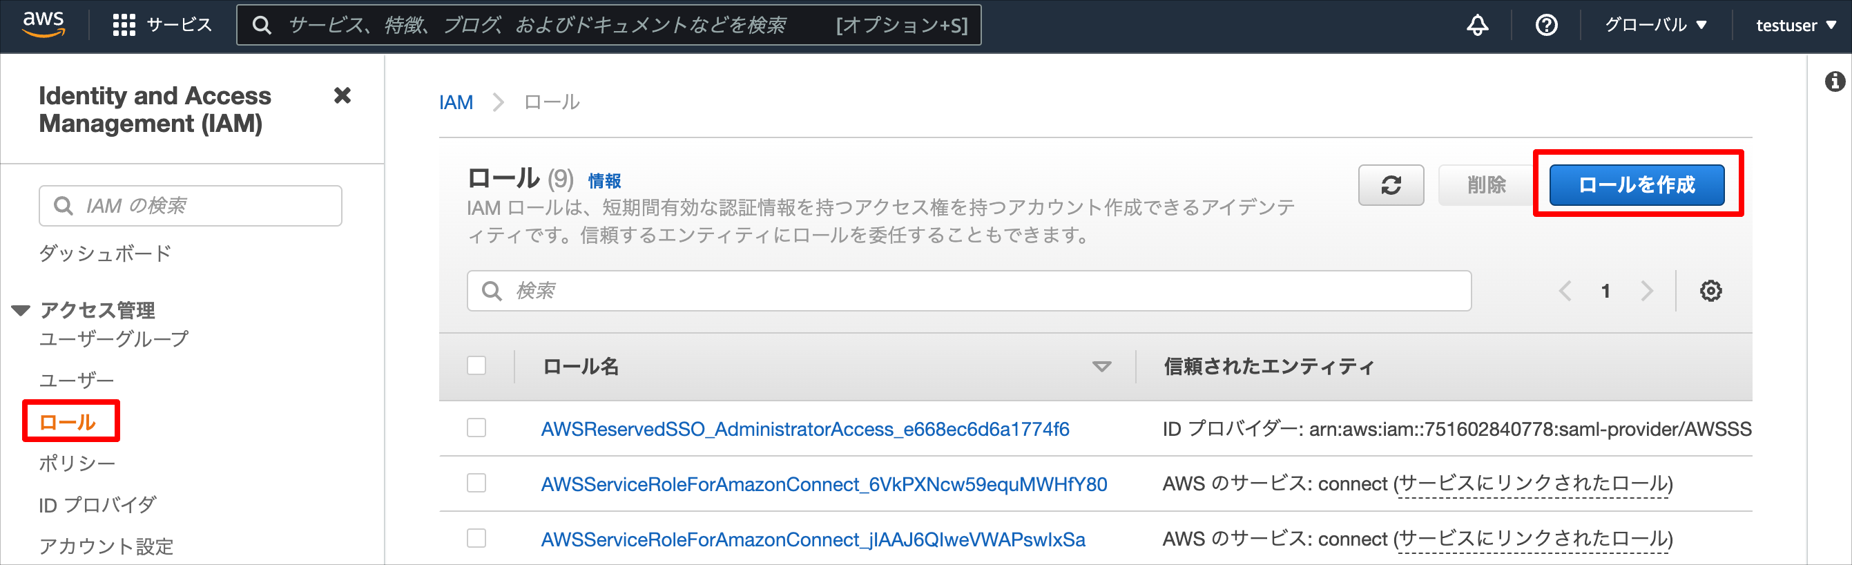Click the 削除 button
The width and height of the screenshot is (1852, 565).
[x=1486, y=184]
